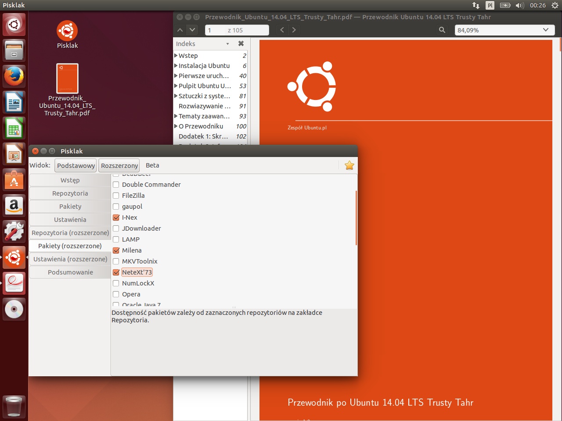562x421 pixels.
Task: Open the Ubuntu Dash from the launcher
Action: coord(14,25)
